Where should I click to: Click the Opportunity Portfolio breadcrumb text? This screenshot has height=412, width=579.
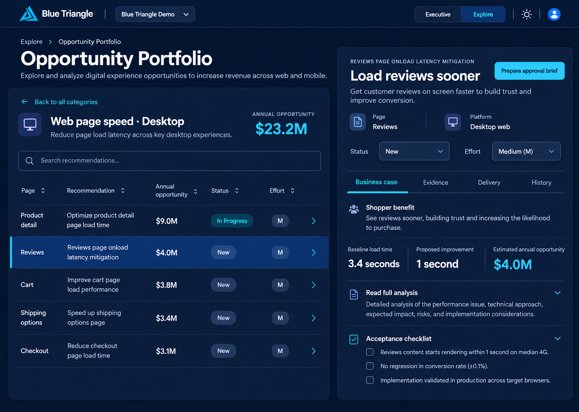[x=90, y=42]
